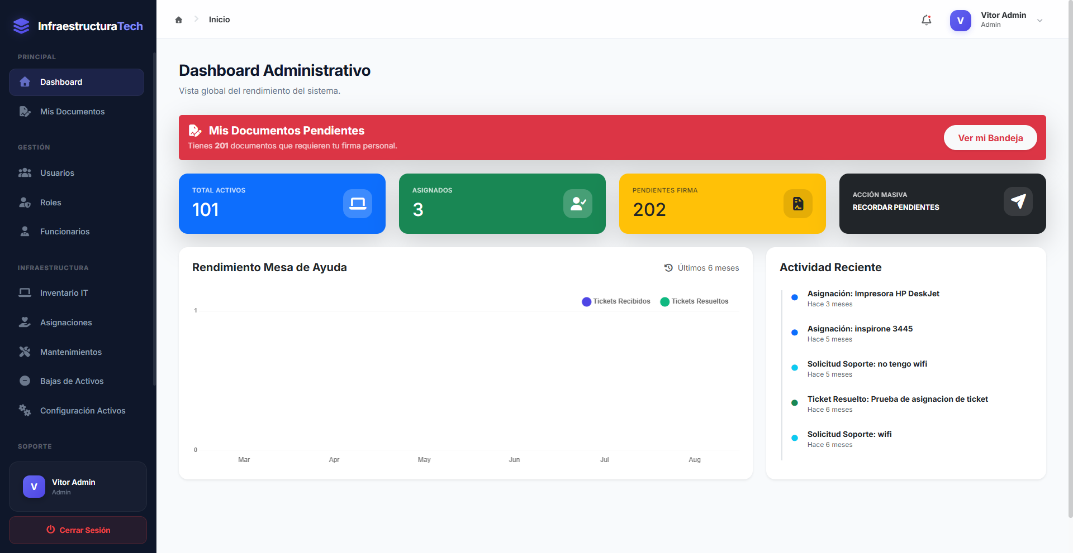The width and height of the screenshot is (1073, 553).
Task: Toggle the Tickets Resueltos legend series
Action: pos(694,301)
